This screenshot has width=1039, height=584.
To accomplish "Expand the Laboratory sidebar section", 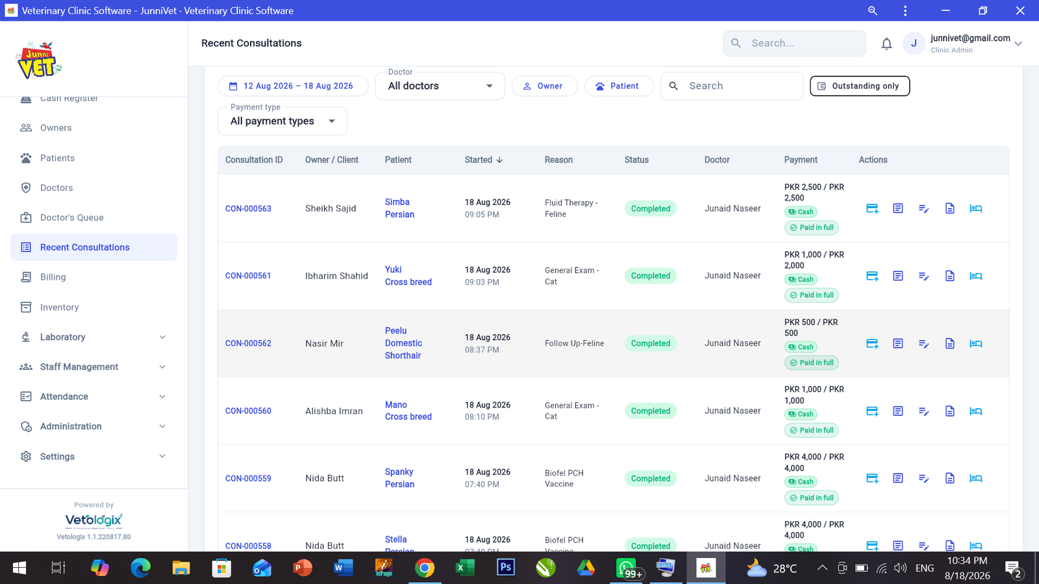I will click(x=94, y=337).
